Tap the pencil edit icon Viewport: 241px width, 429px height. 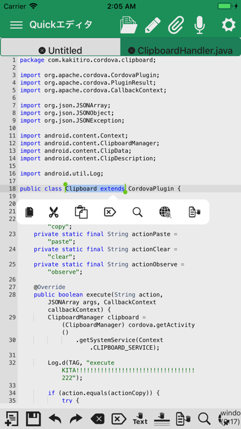coord(153,25)
